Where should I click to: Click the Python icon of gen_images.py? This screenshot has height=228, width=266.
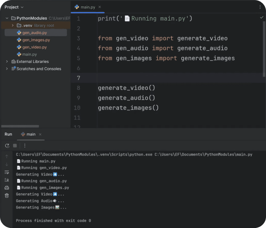click(x=19, y=40)
